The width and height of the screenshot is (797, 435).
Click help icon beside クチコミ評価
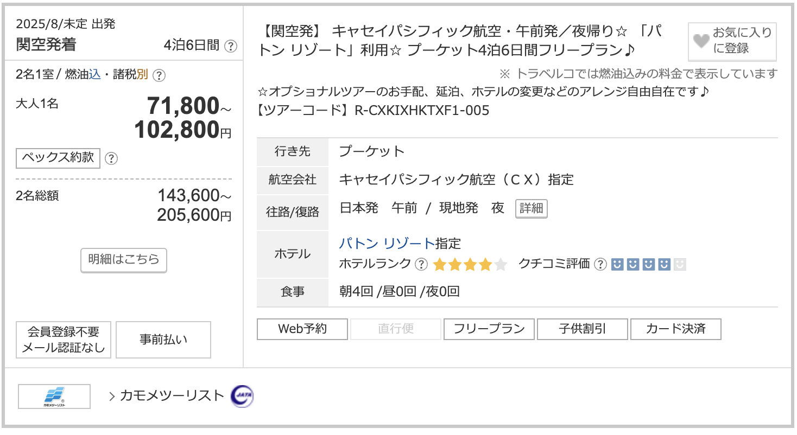600,264
